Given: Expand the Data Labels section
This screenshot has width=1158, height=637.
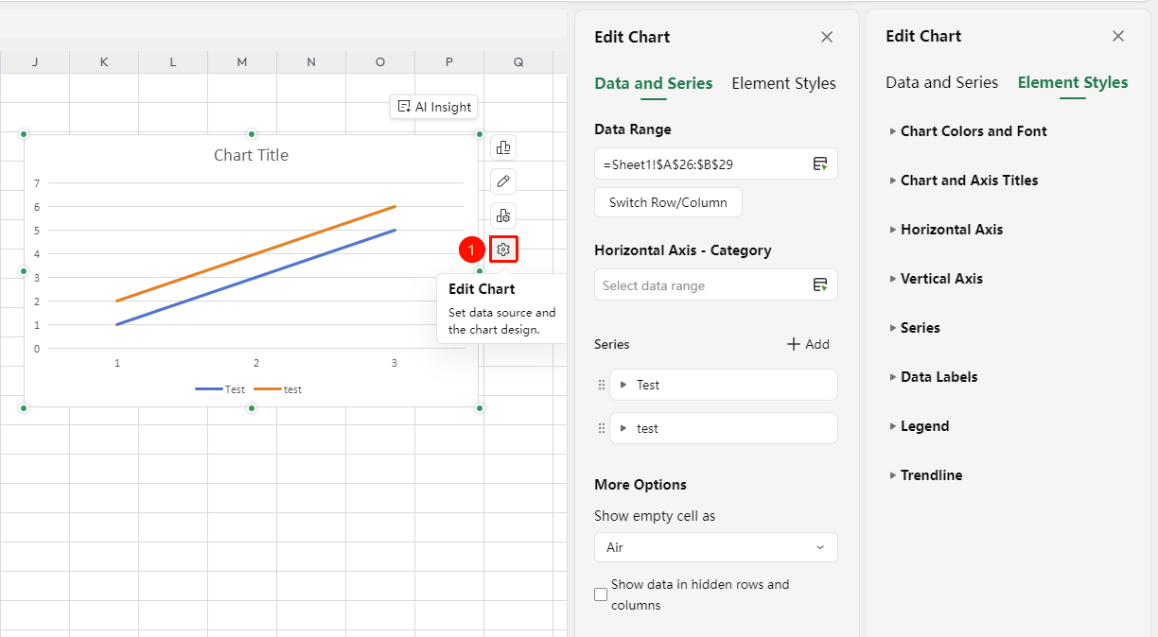Looking at the screenshot, I should pos(934,377).
